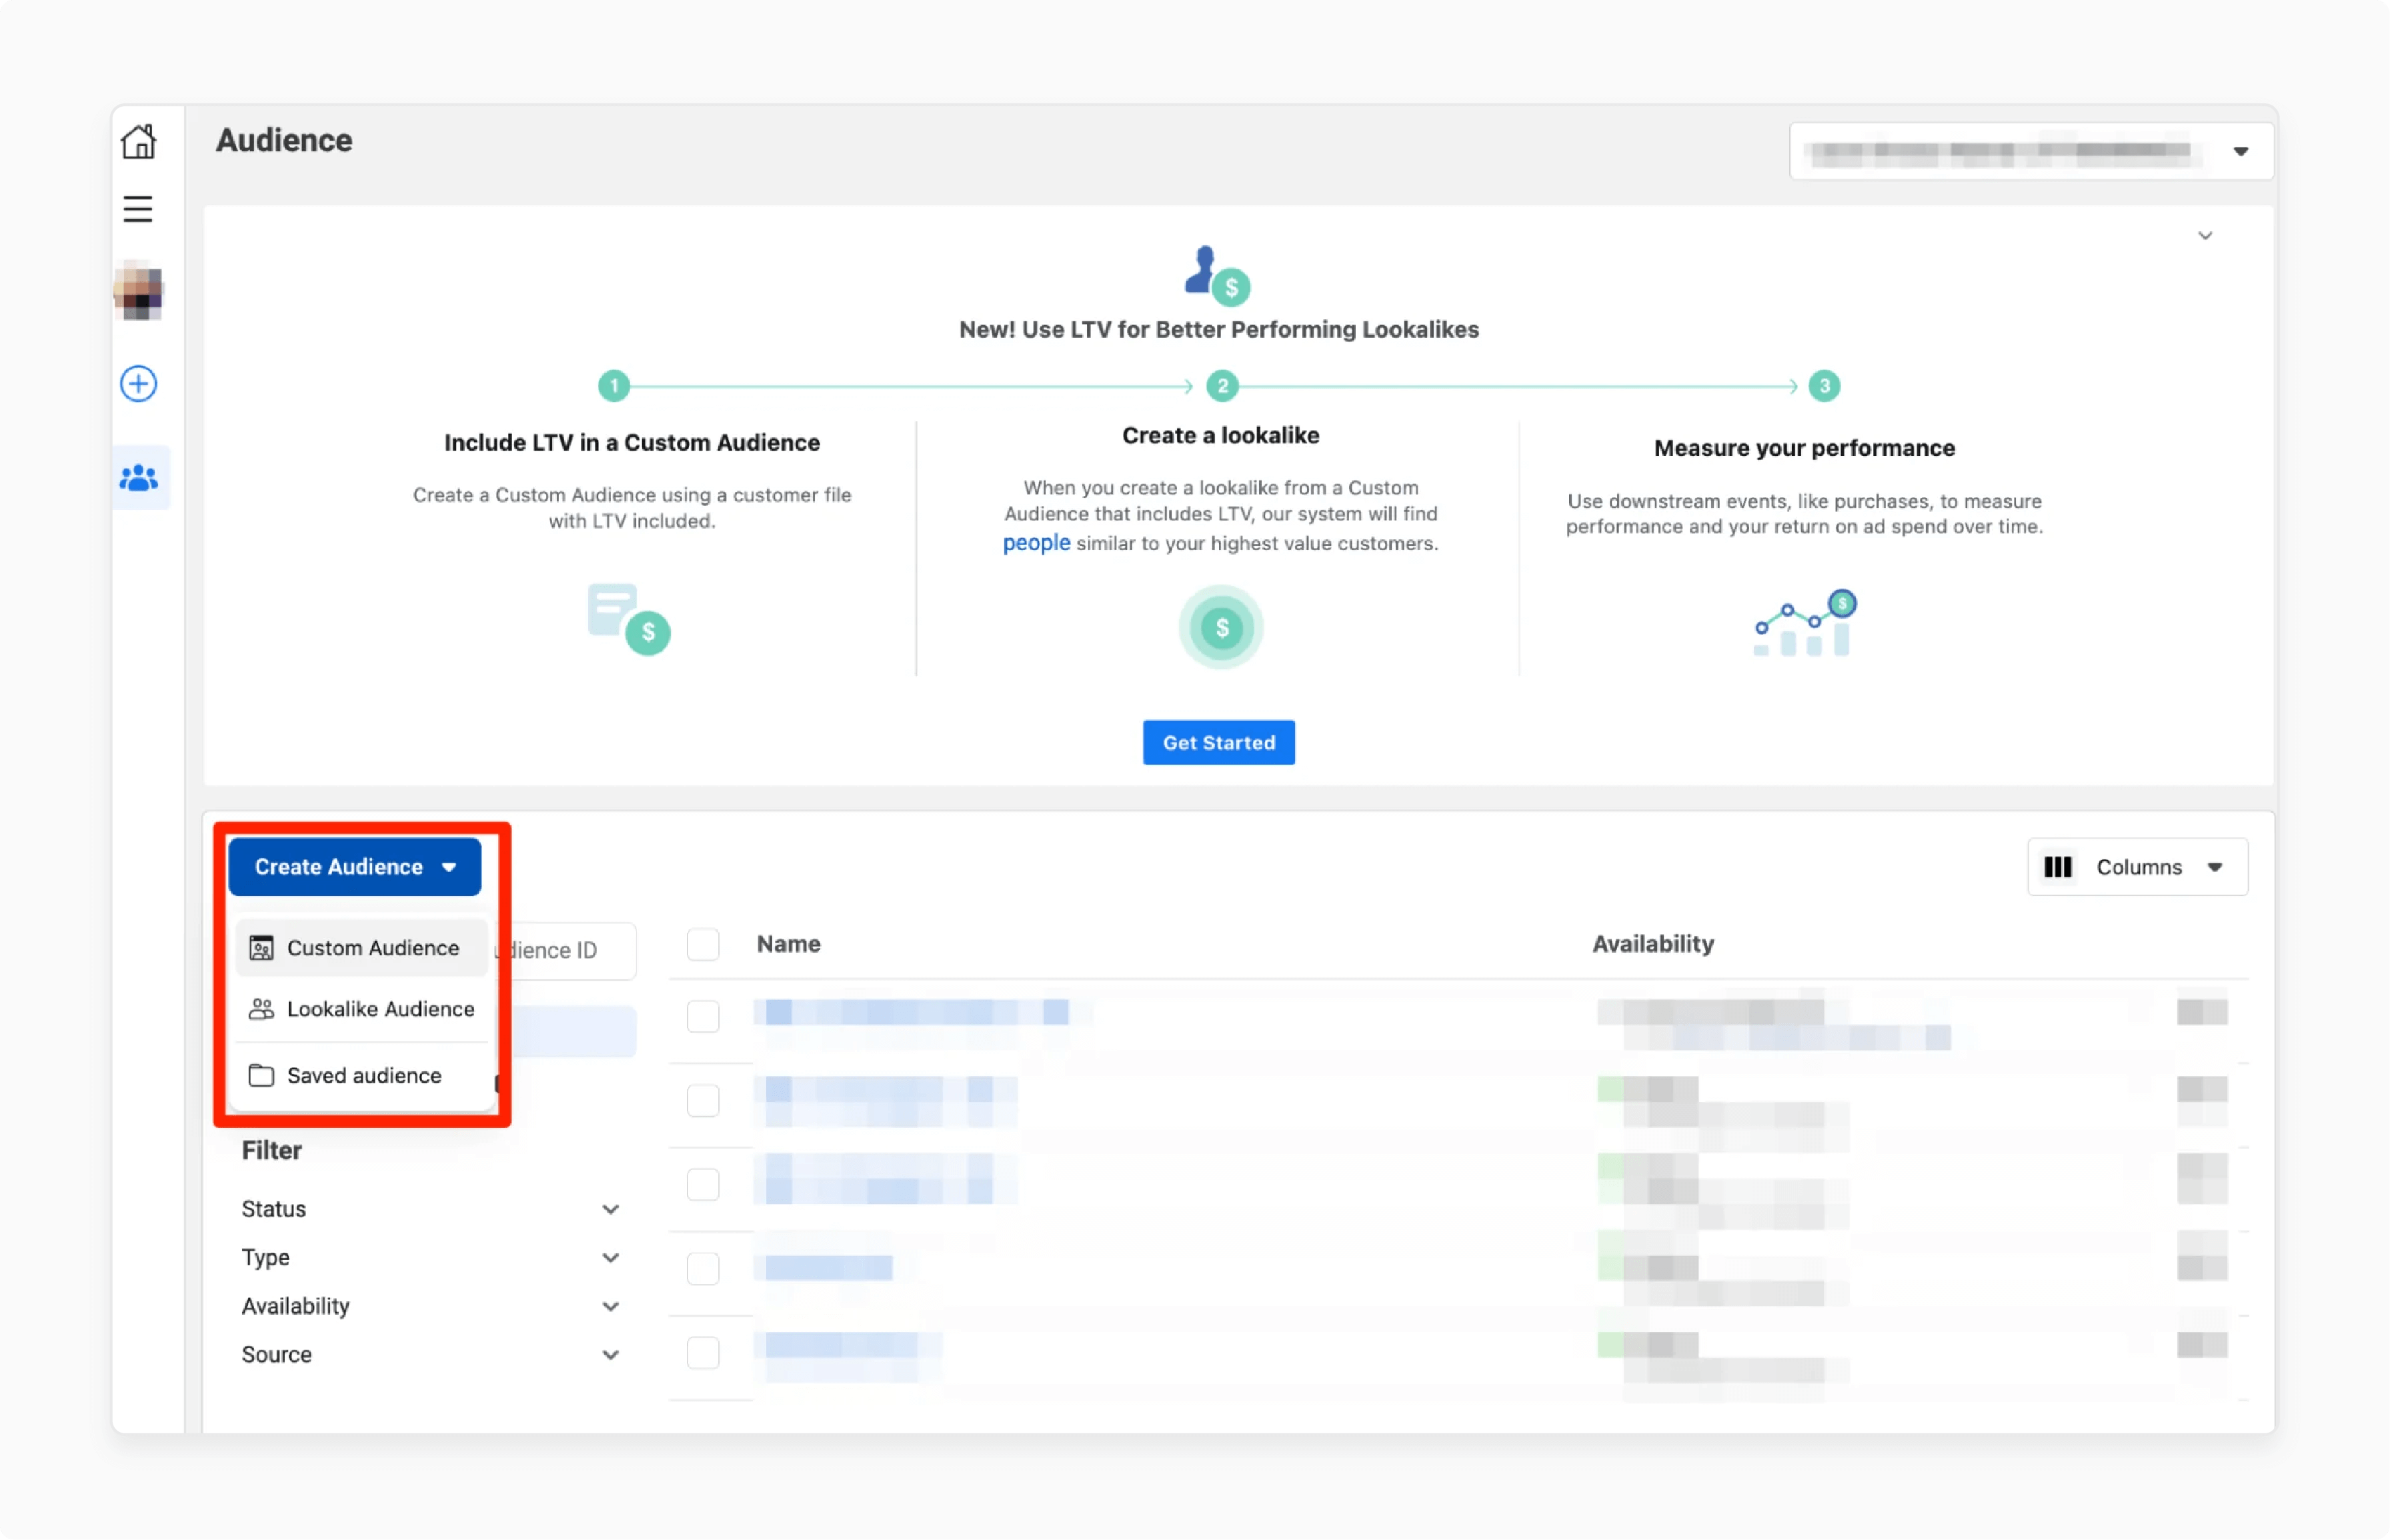Check the third audience row checkbox

point(703,1185)
